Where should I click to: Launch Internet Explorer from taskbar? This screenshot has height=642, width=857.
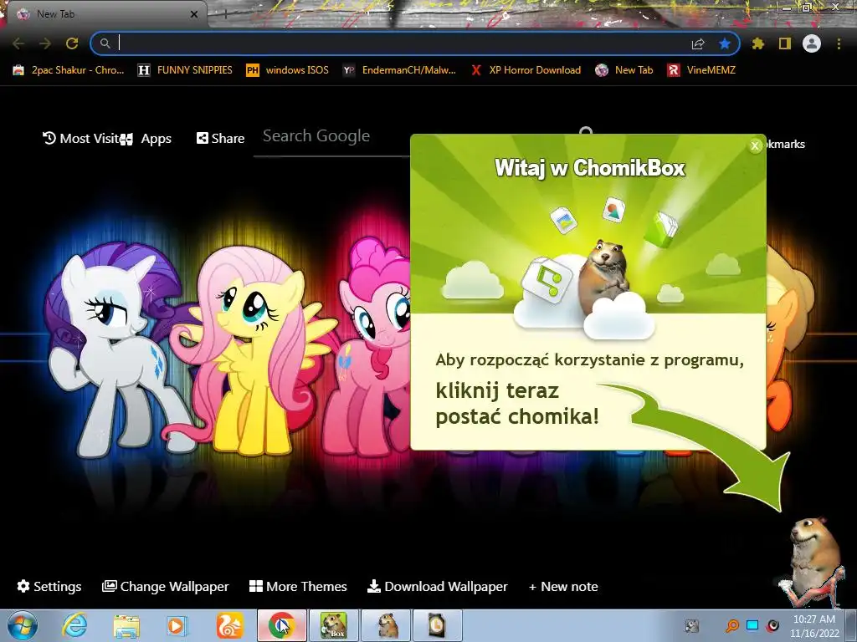coord(74,625)
